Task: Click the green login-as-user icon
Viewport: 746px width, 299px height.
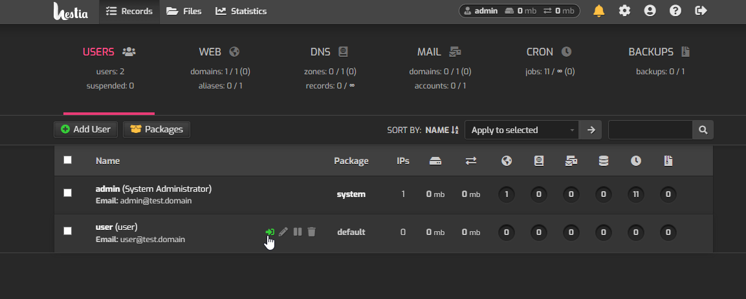Action: (270, 232)
